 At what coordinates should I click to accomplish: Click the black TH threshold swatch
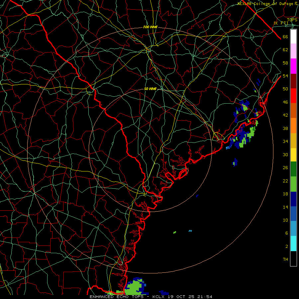pos(293,258)
